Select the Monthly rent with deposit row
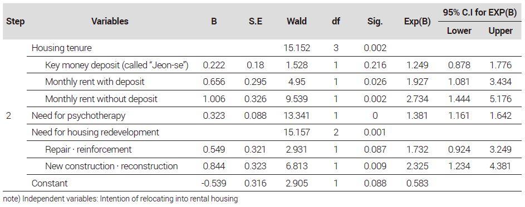This screenshot has height=207, width=525. point(264,82)
